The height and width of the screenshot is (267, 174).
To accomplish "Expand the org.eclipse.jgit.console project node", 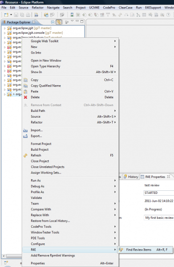I will click(5, 33).
